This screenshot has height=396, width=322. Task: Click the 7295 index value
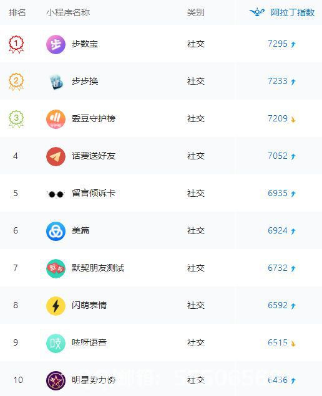[278, 44]
